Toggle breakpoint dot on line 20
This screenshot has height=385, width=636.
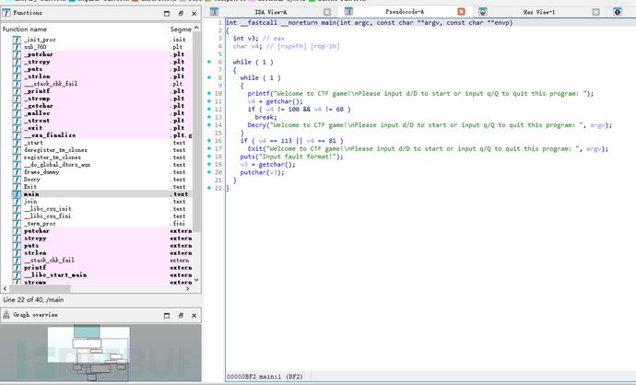click(x=210, y=172)
